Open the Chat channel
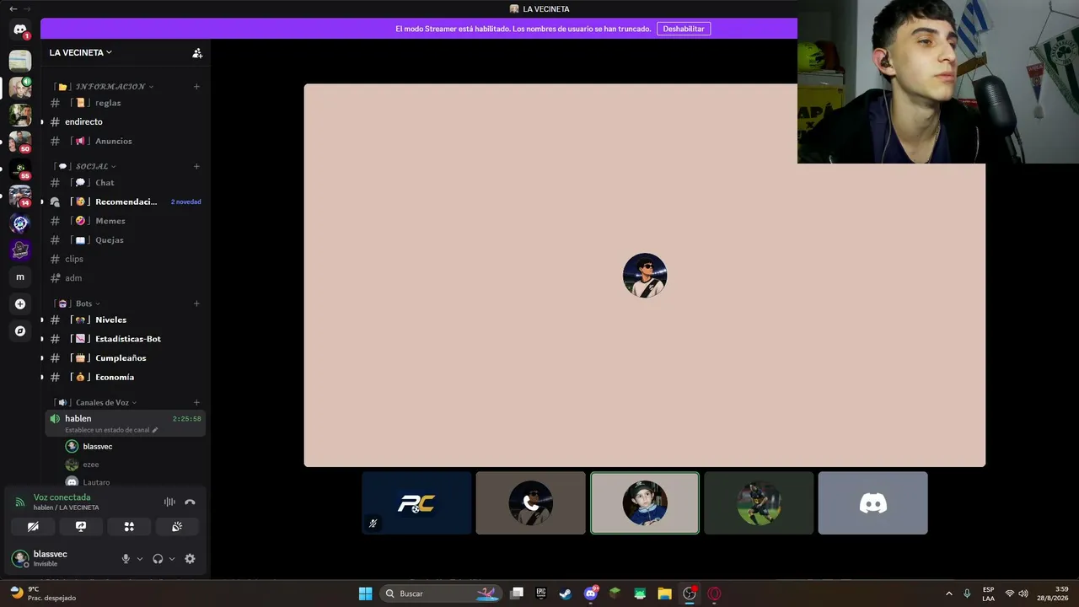The width and height of the screenshot is (1079, 607). pyautogui.click(x=125, y=182)
